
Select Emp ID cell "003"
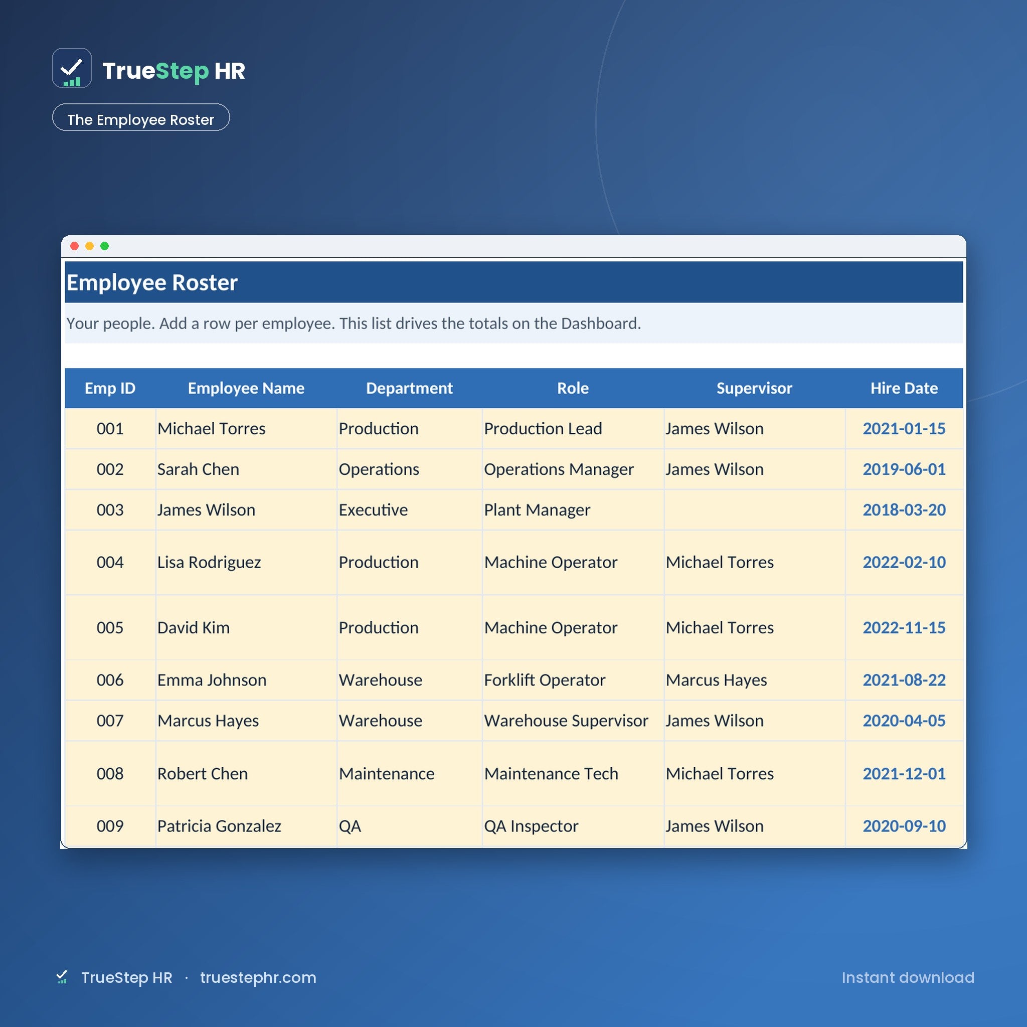[x=110, y=510]
